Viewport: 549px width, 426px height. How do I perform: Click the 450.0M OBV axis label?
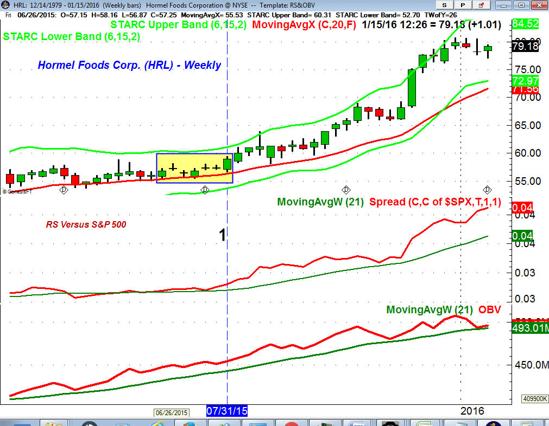point(531,365)
